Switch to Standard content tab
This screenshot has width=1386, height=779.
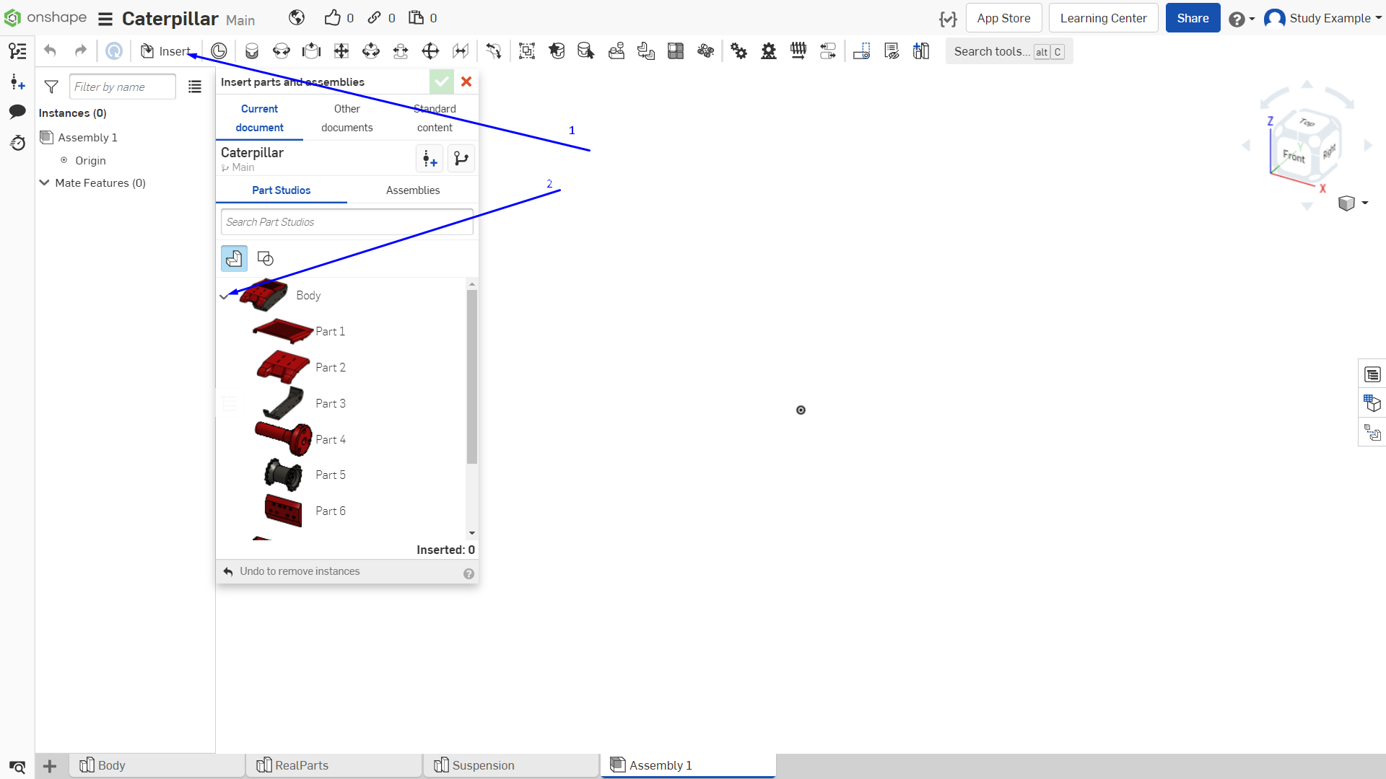tap(435, 118)
